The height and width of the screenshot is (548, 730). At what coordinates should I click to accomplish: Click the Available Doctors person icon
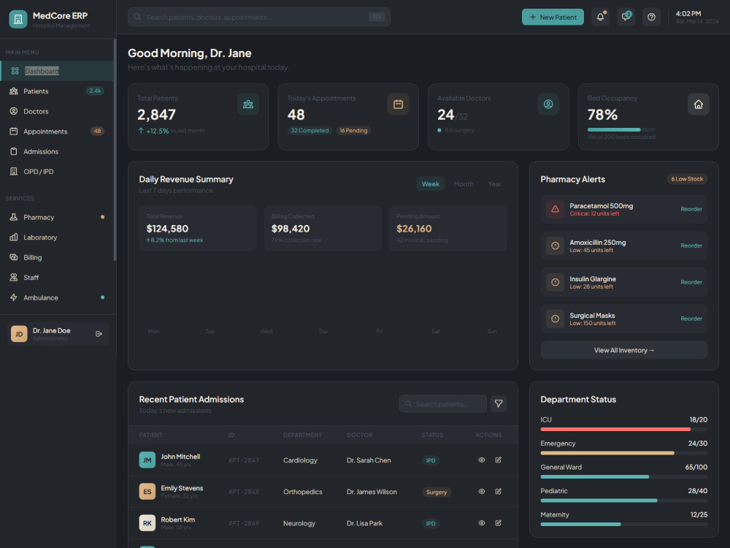point(548,104)
